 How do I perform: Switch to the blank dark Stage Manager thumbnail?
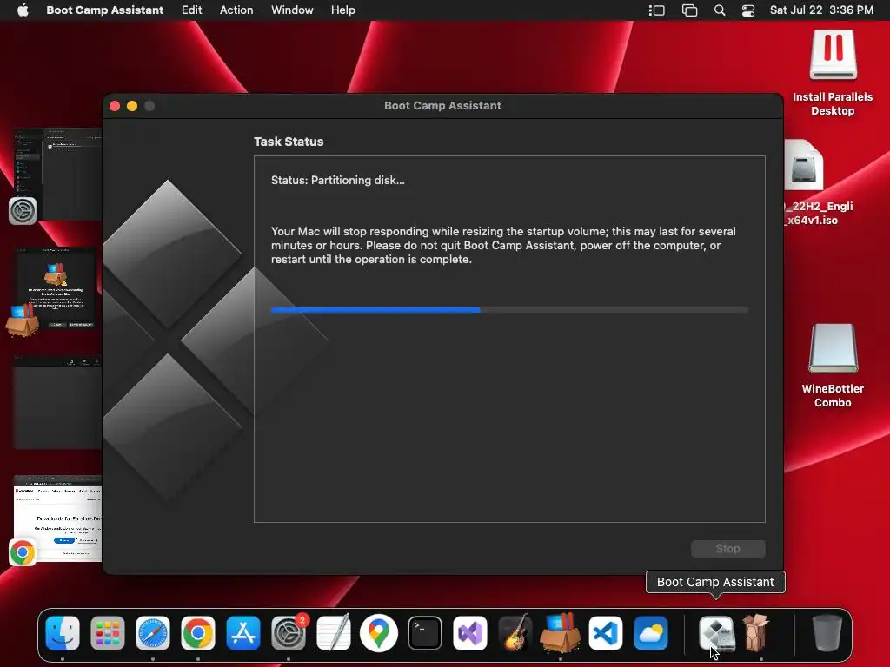tap(57, 403)
